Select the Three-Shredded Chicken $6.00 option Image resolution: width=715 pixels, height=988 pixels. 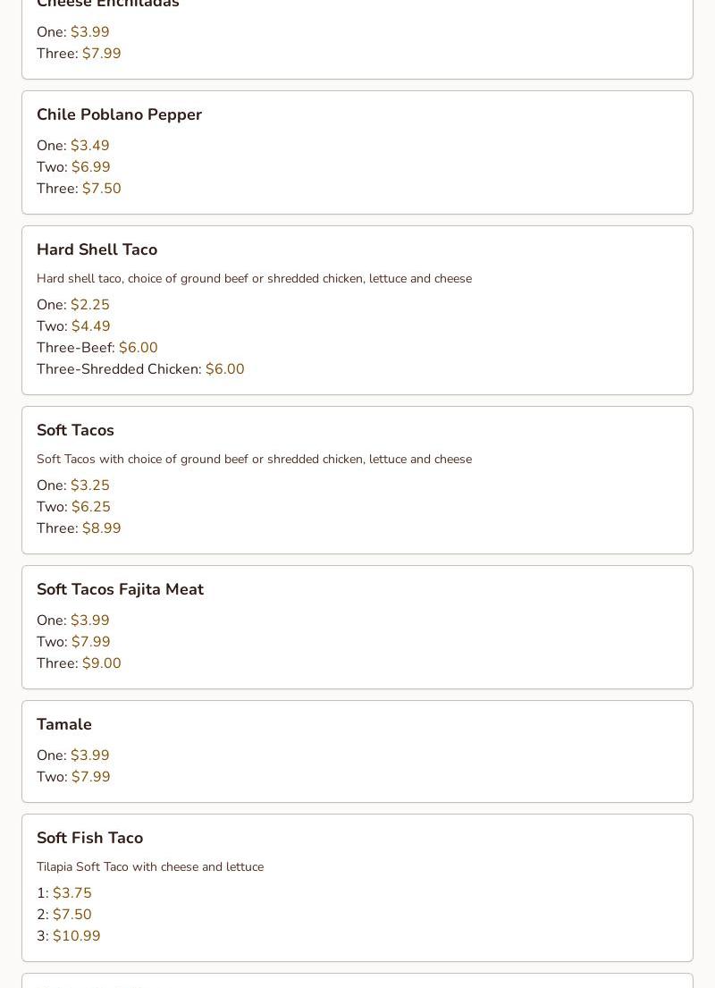point(140,369)
